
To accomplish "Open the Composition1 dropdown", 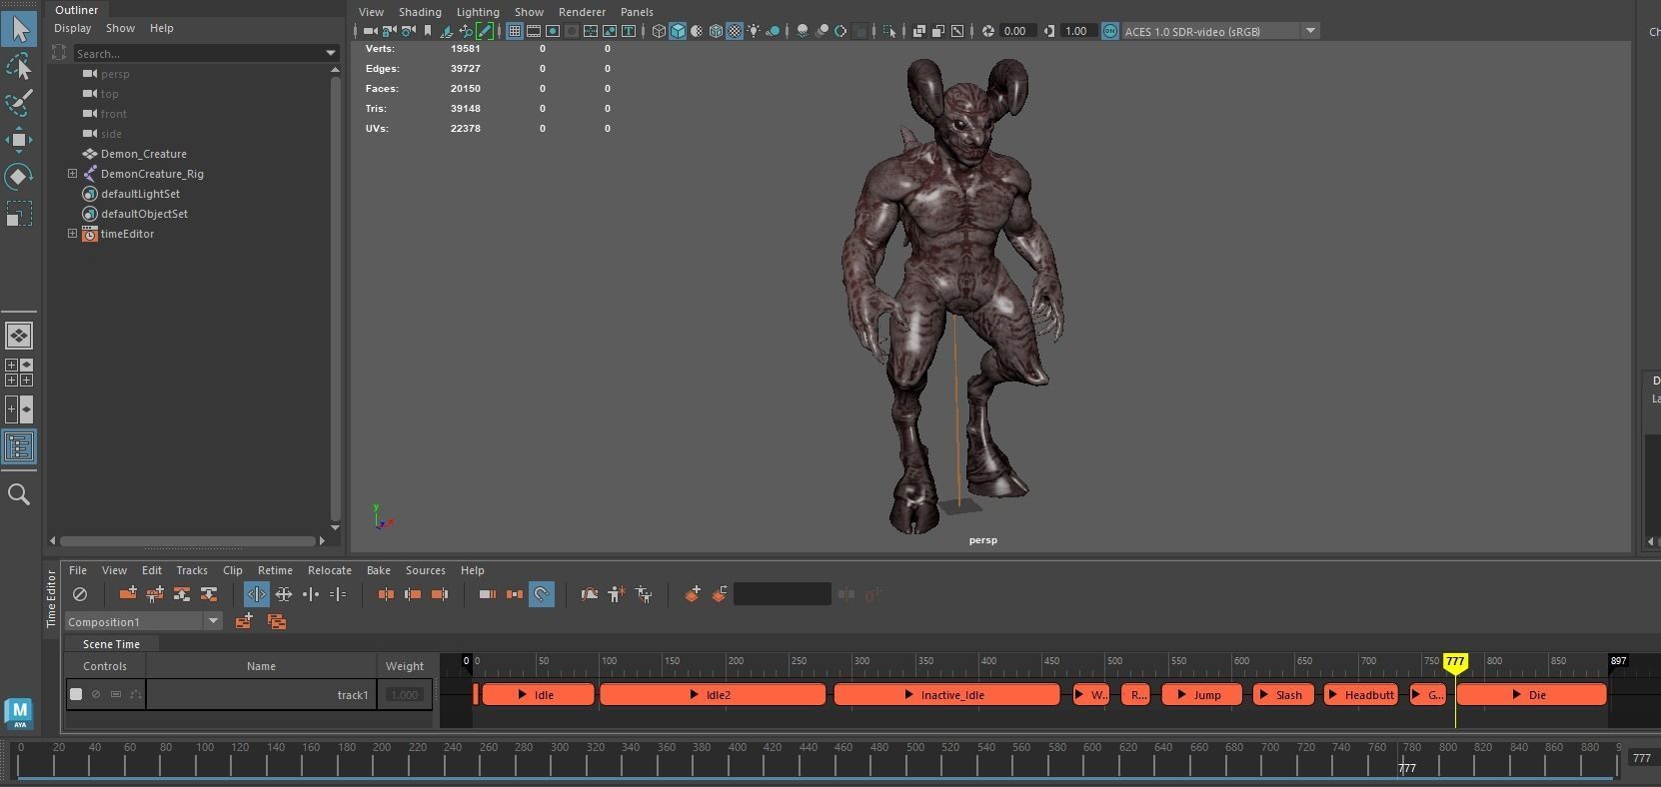I will [x=213, y=621].
